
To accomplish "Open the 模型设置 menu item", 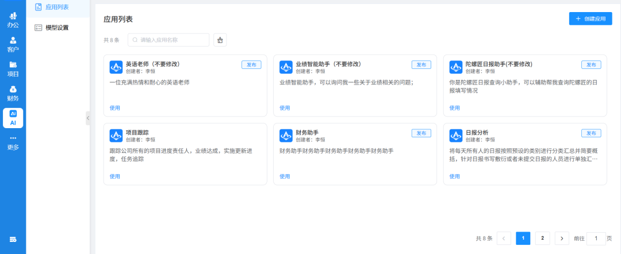I will [x=58, y=28].
